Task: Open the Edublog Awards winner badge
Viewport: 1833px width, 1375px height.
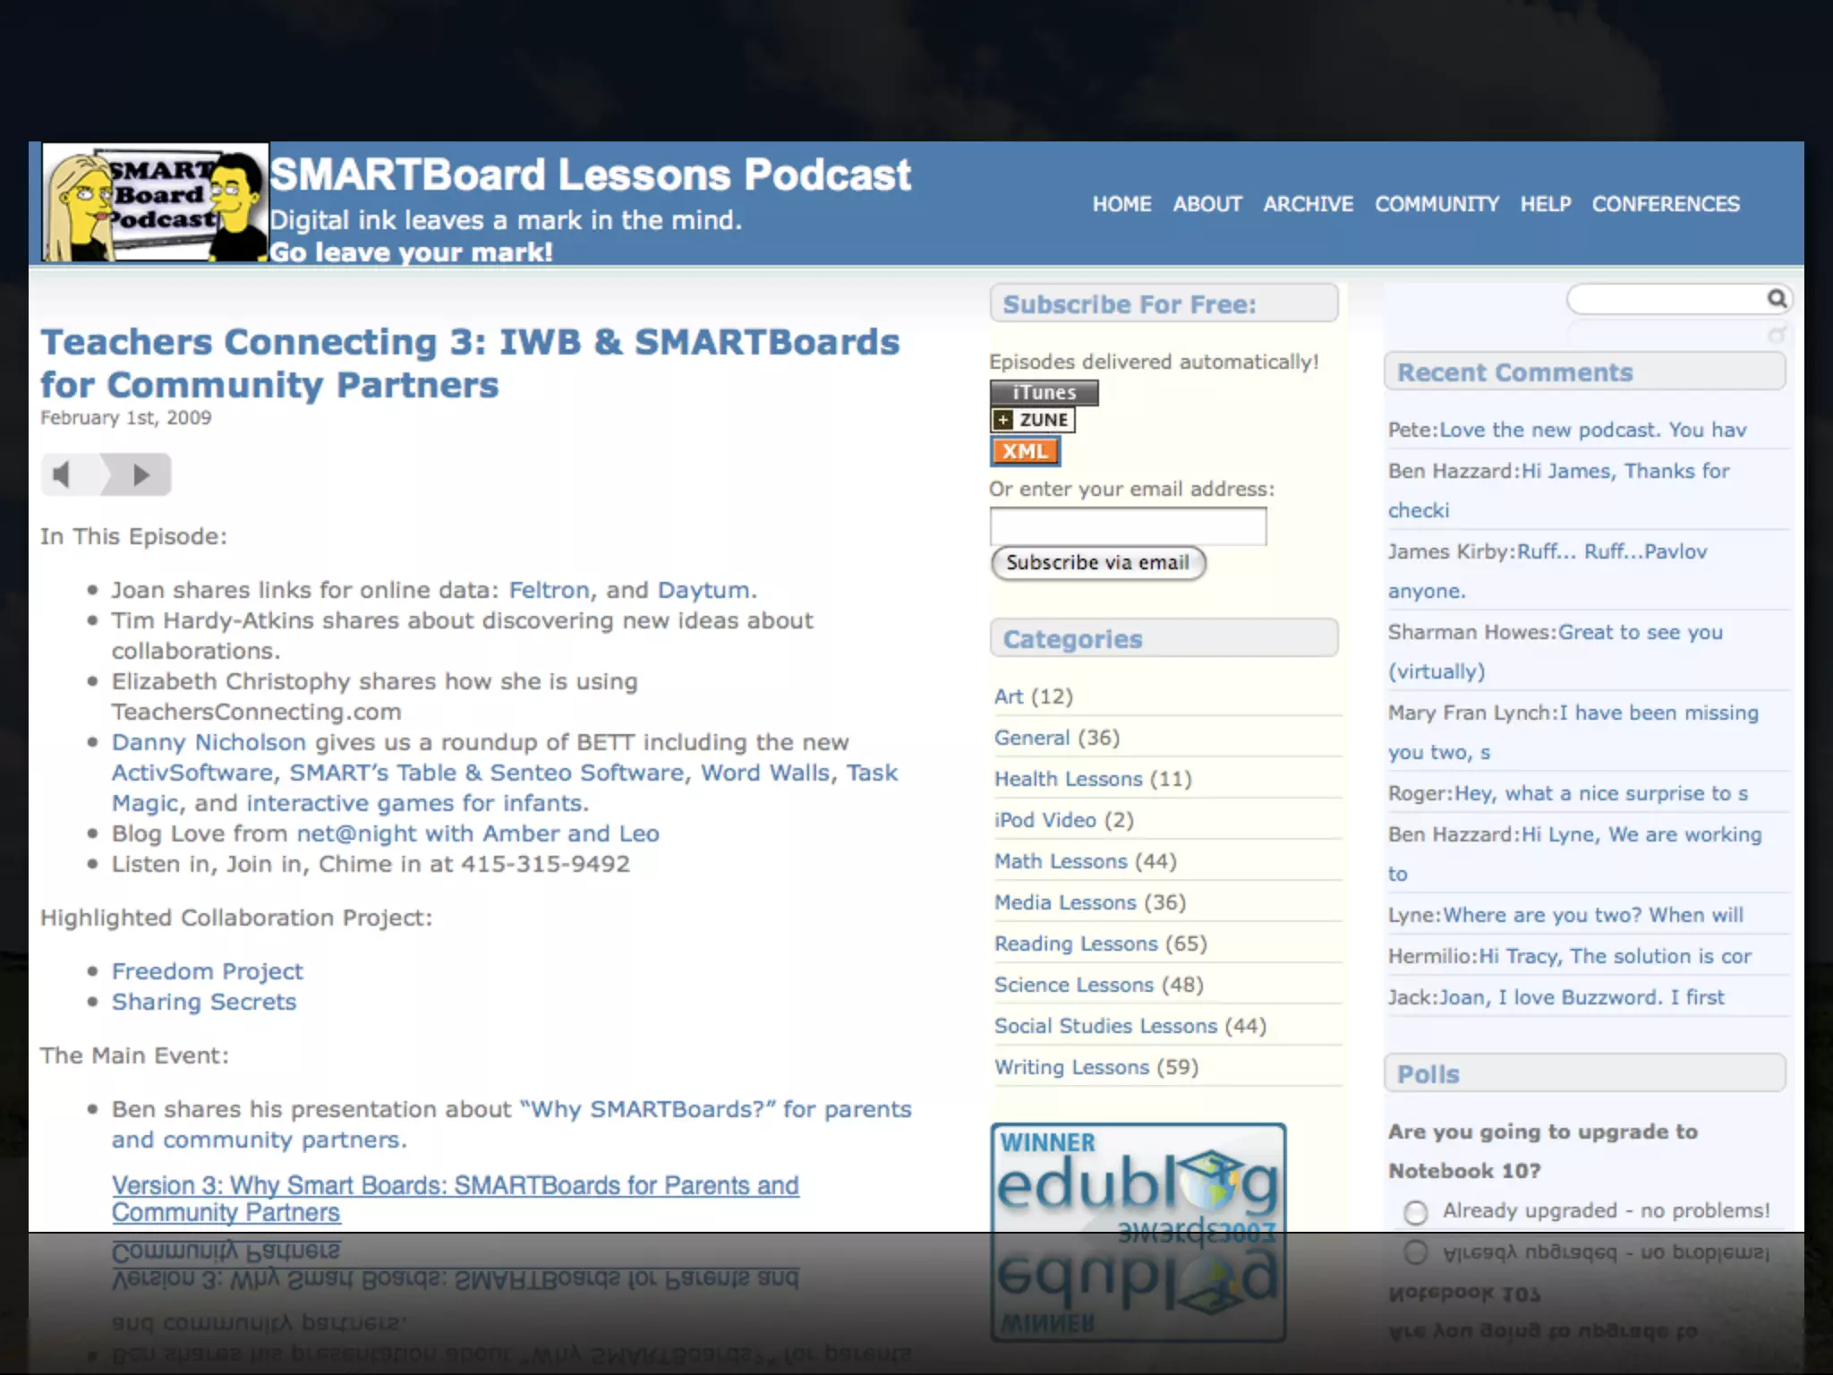Action: point(1138,1180)
